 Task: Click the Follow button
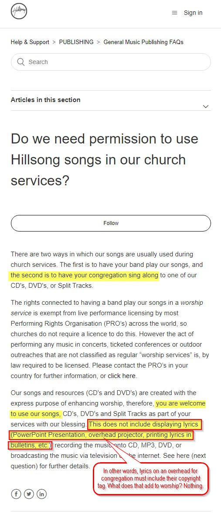coord(111,223)
